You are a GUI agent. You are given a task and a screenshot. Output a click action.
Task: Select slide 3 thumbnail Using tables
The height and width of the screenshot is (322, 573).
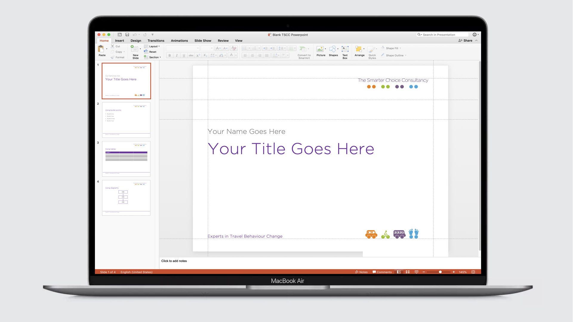126,158
